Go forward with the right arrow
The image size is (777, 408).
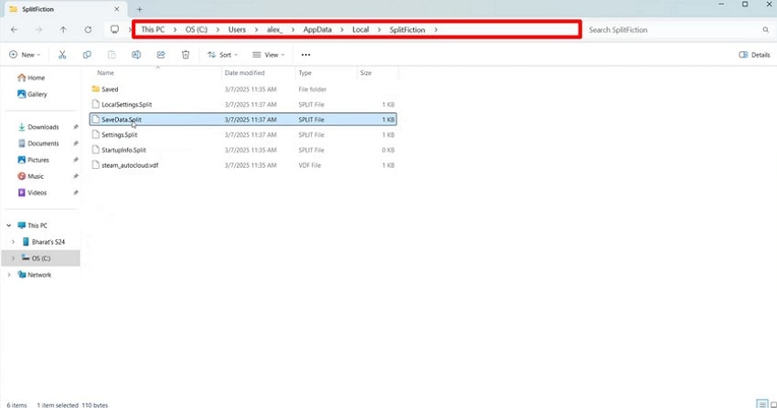(x=38, y=30)
